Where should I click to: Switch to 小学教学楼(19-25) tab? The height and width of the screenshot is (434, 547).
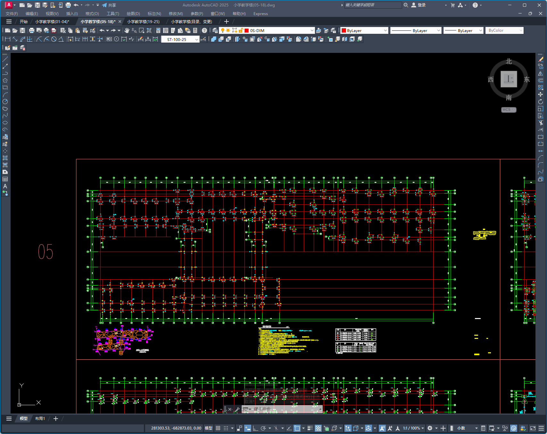(143, 21)
